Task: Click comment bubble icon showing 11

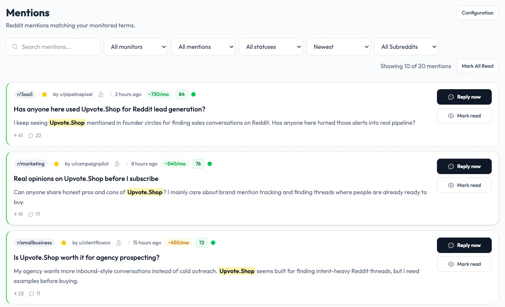Action: 32,293
